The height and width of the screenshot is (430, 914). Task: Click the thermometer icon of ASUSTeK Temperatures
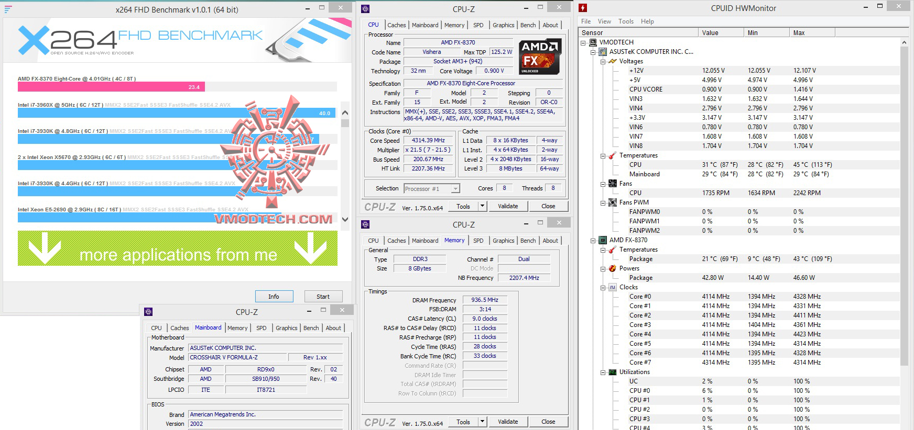click(612, 155)
